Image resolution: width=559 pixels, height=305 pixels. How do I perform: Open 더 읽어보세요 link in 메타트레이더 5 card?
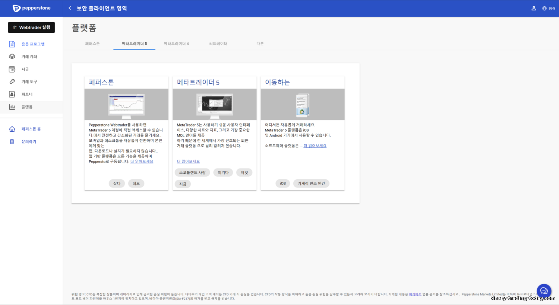point(188,161)
